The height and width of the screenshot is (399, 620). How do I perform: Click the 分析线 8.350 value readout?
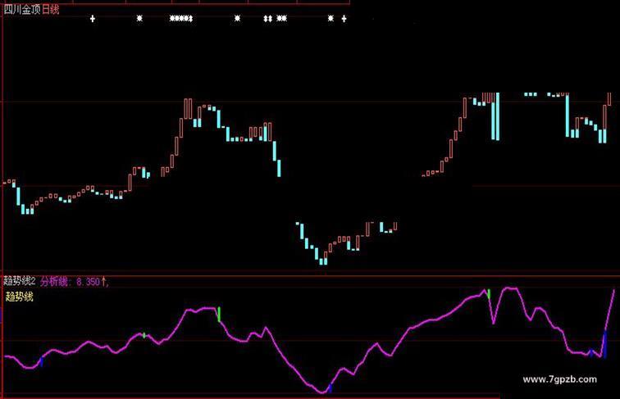pos(74,281)
